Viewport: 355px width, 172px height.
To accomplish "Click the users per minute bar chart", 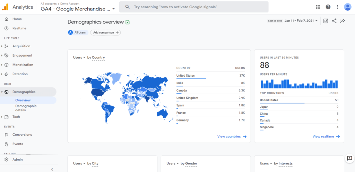I will click(299, 84).
